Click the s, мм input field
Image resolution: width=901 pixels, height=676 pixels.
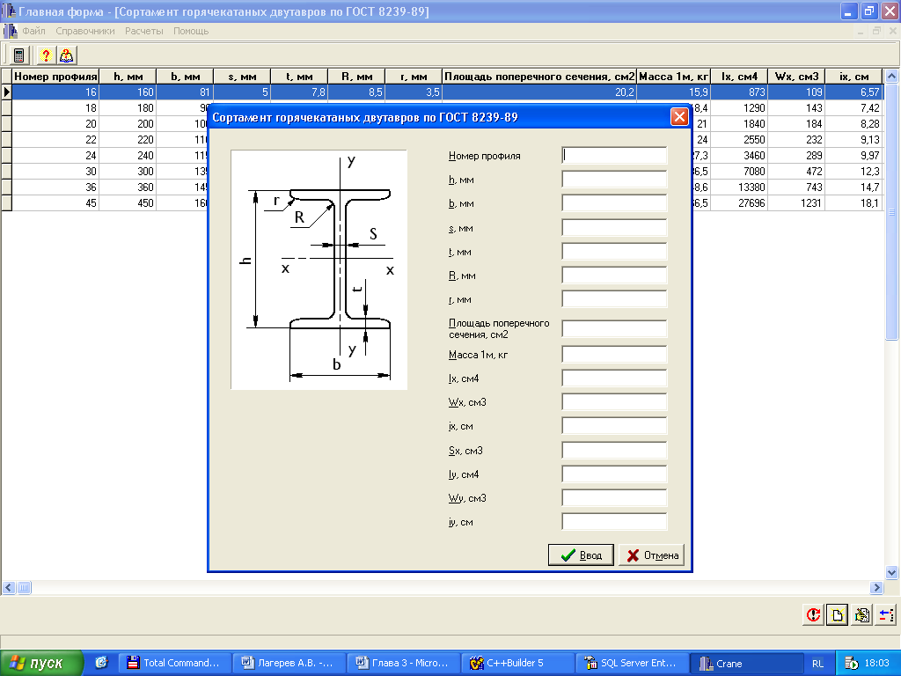click(614, 228)
